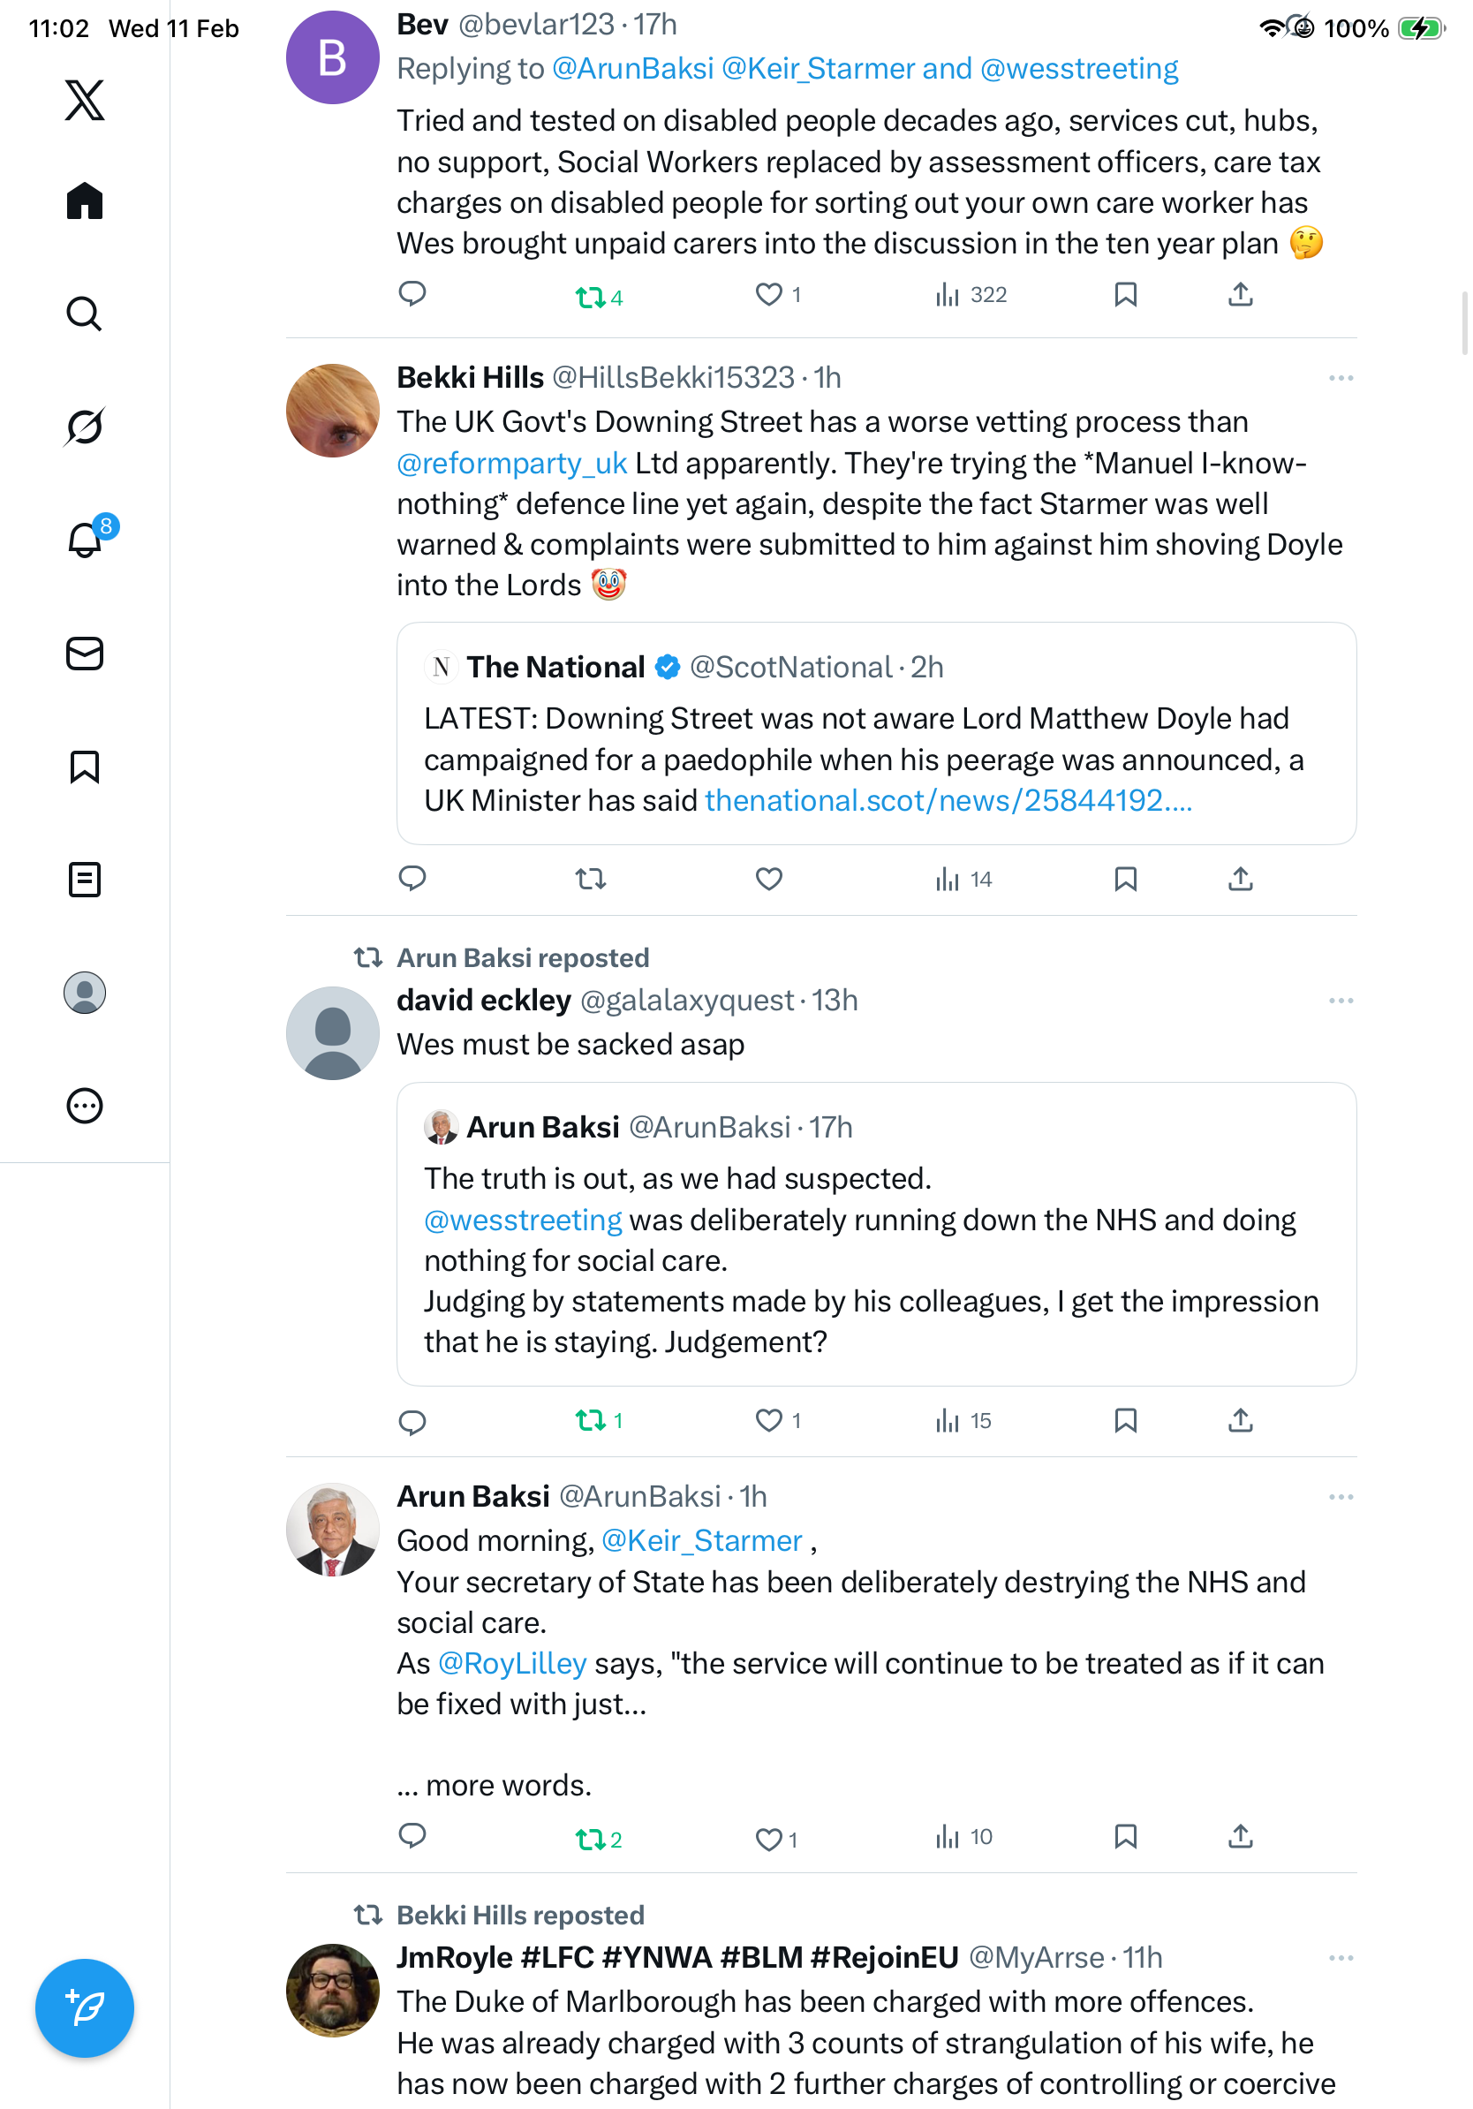
Task: Open Messages inbox in sidebar
Action: tap(85, 653)
